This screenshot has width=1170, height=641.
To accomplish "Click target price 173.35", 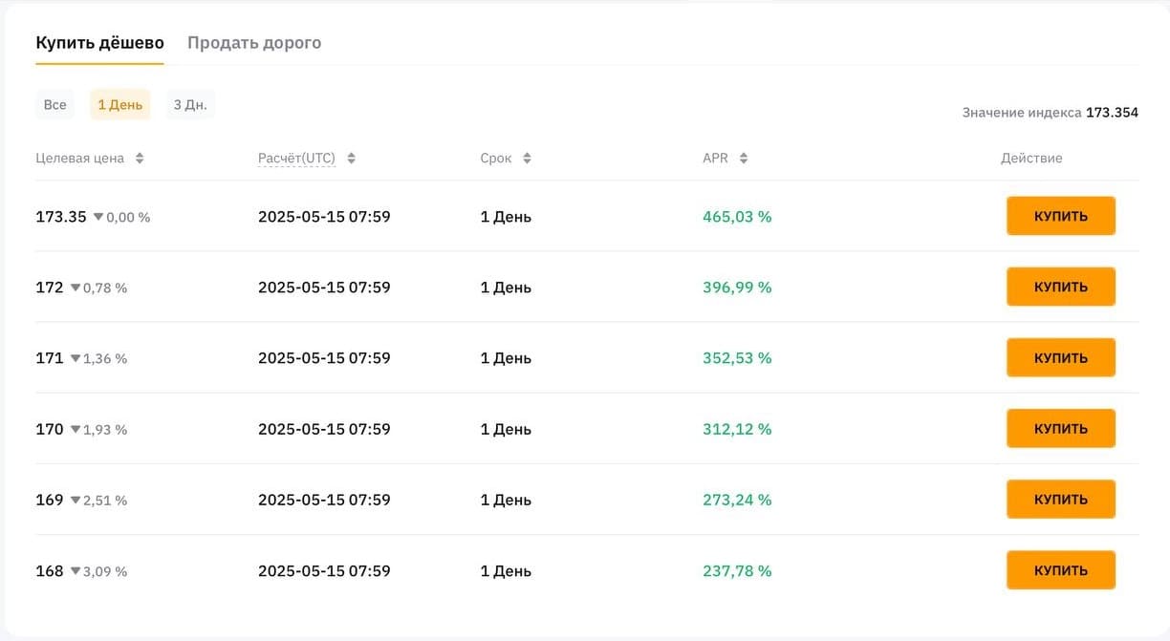I will click(x=61, y=217).
